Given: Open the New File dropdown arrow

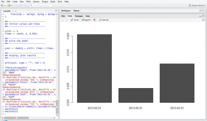Looking at the screenshot, I should coord(5,5).
